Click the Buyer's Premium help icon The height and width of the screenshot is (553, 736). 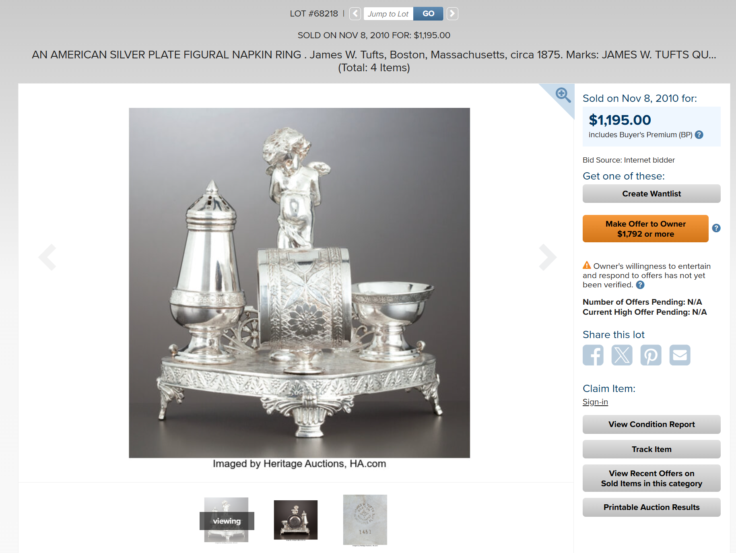point(699,135)
